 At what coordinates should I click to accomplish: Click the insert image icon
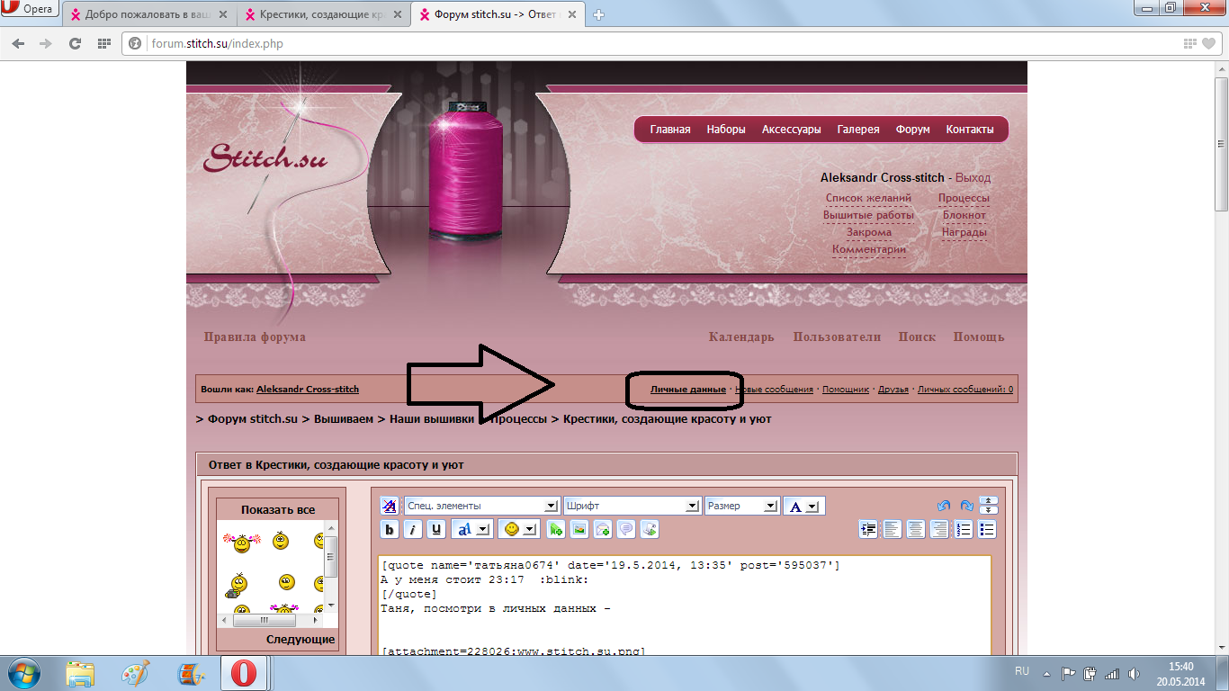579,529
